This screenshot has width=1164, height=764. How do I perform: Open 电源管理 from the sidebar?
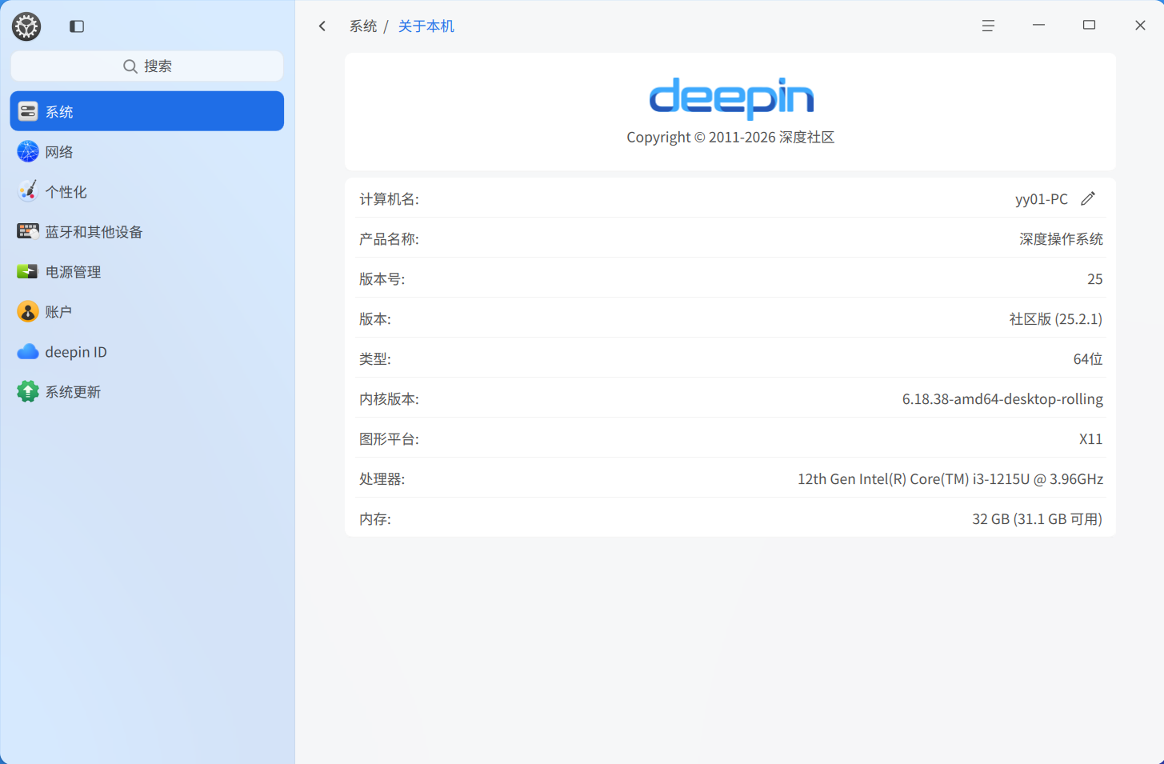[147, 271]
